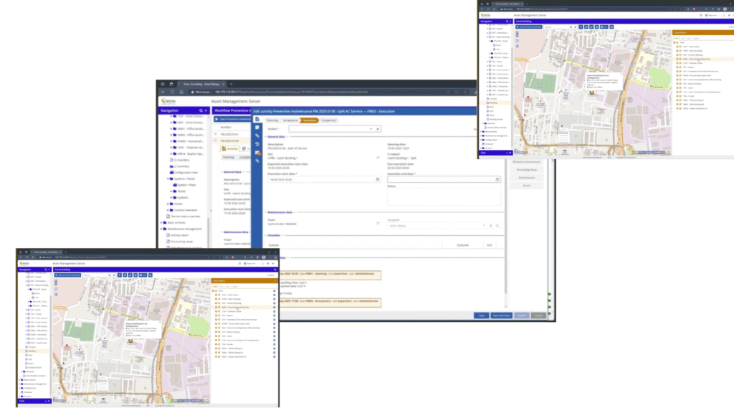Switch to the Planning tab in edit dialog
The height and width of the screenshot is (413, 734).
[272, 120]
